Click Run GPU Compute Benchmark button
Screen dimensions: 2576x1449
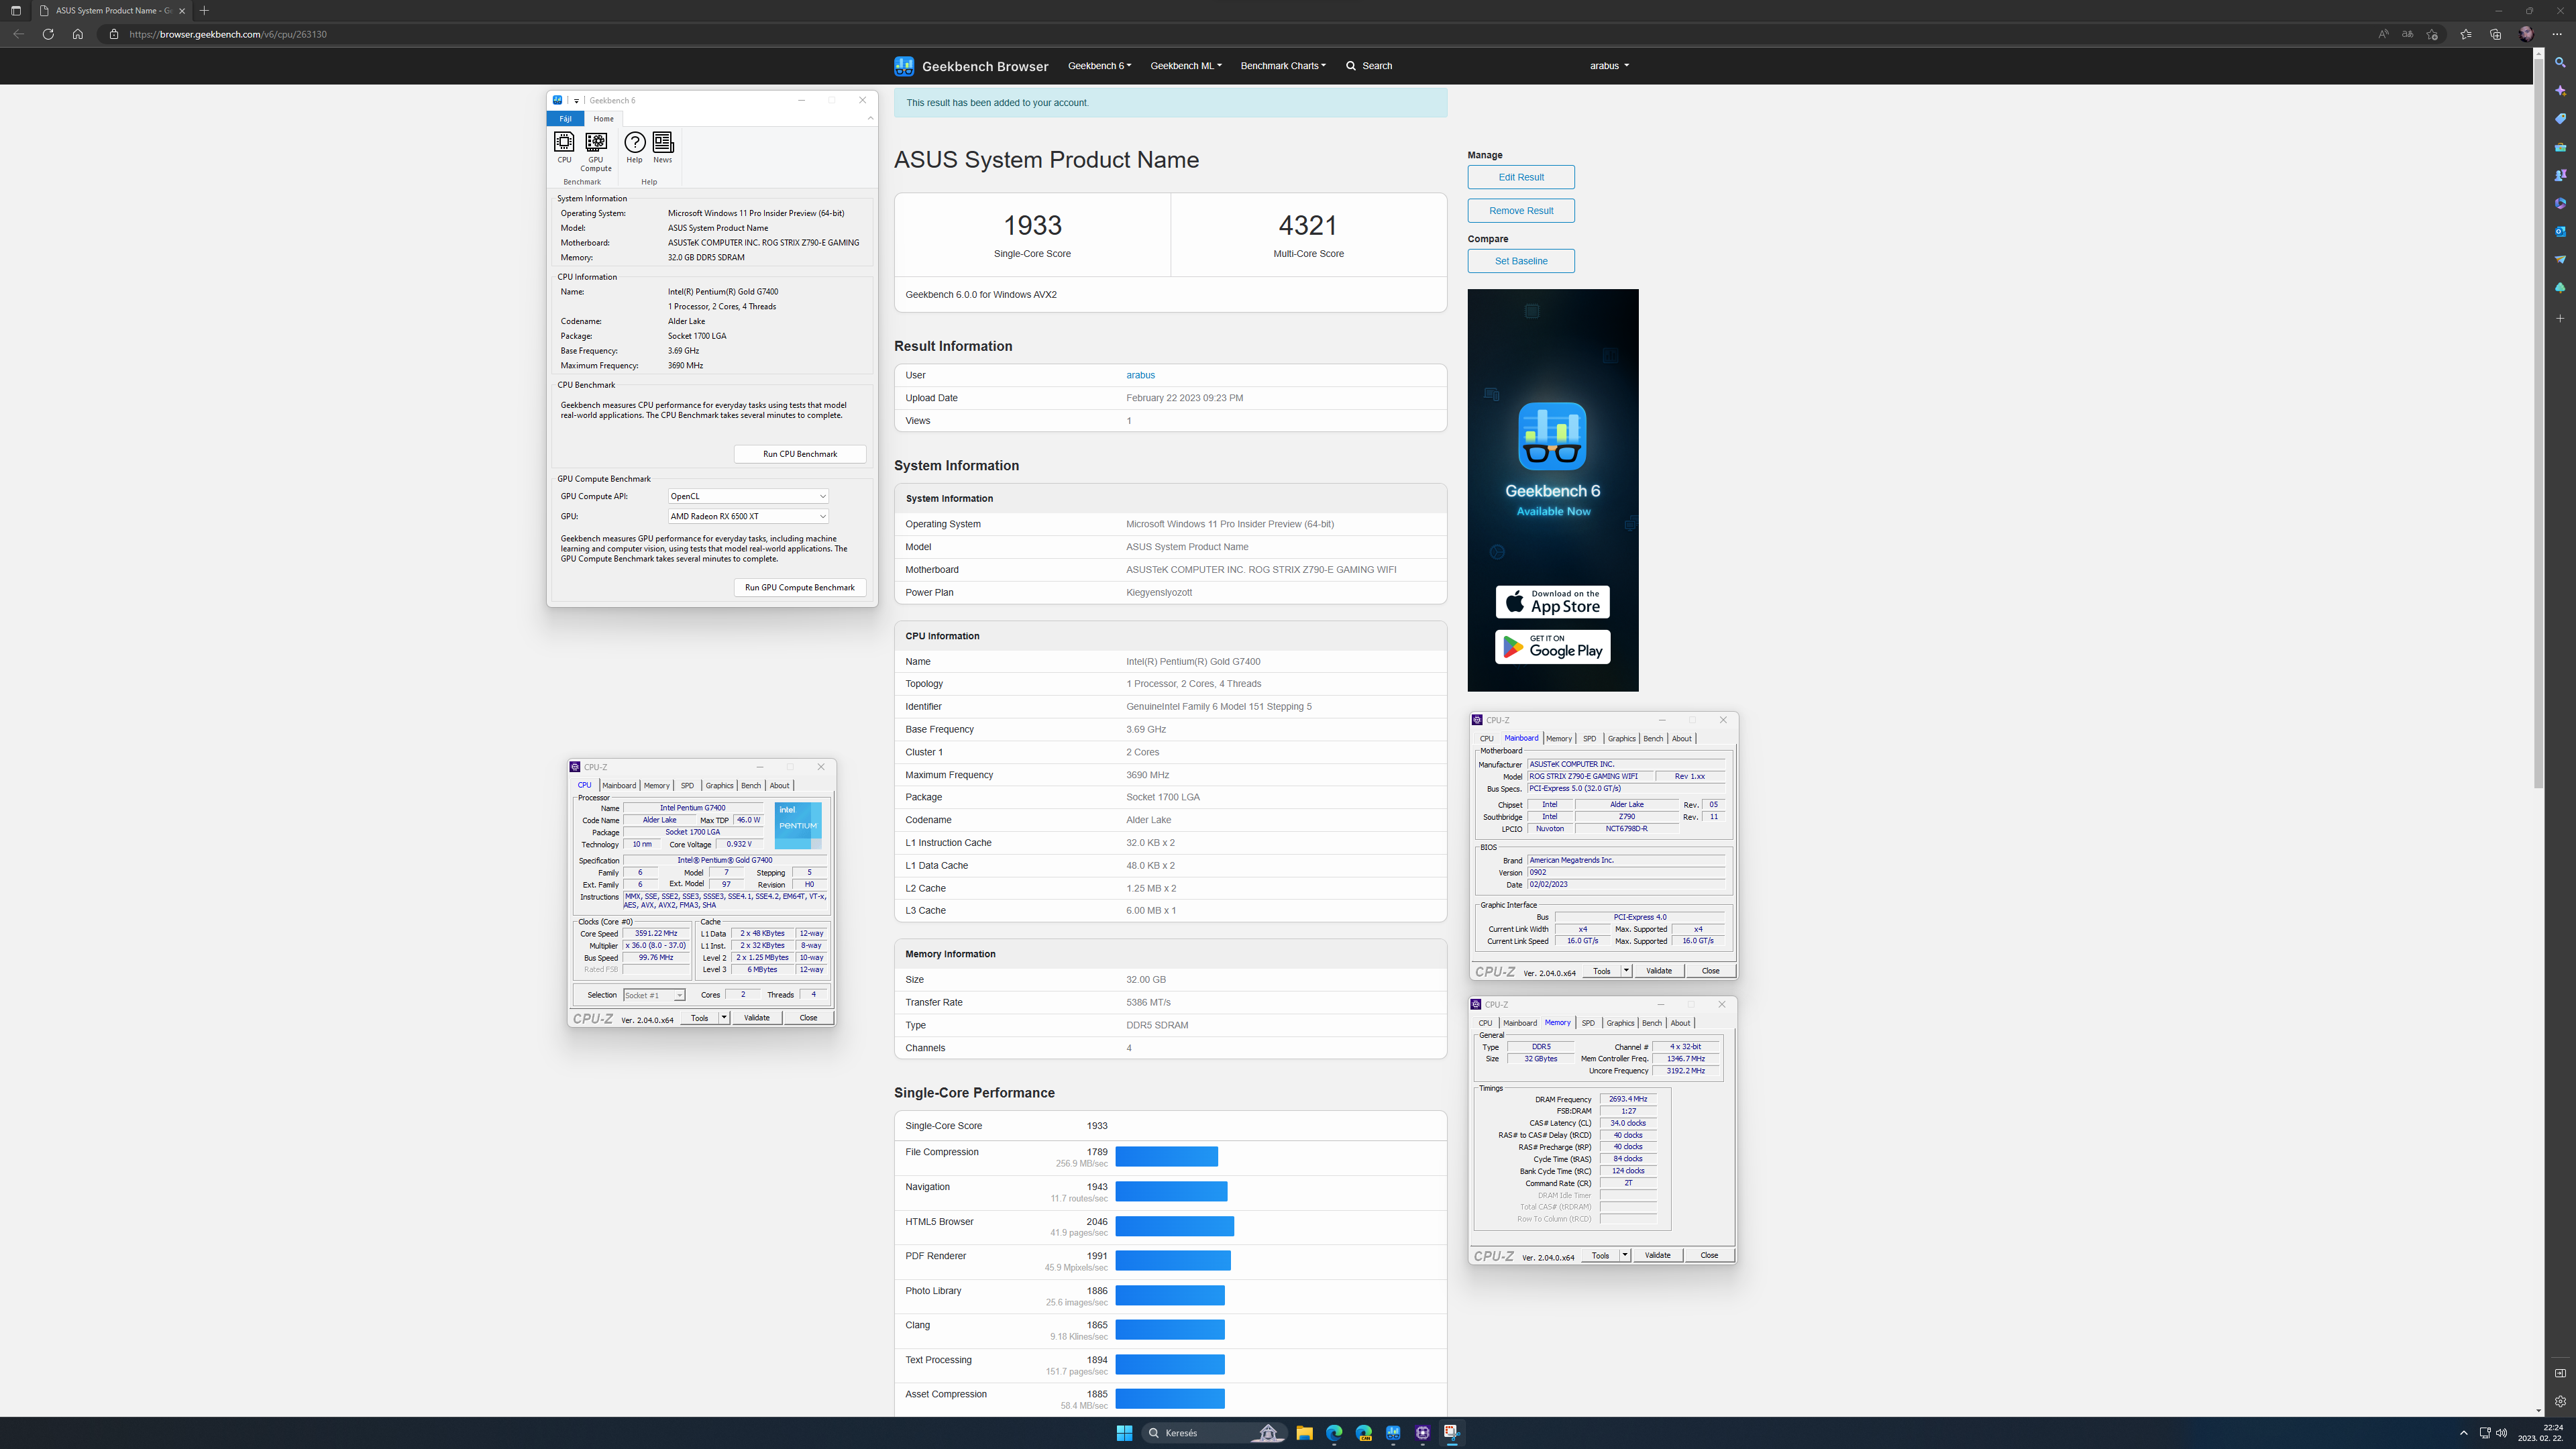point(800,588)
